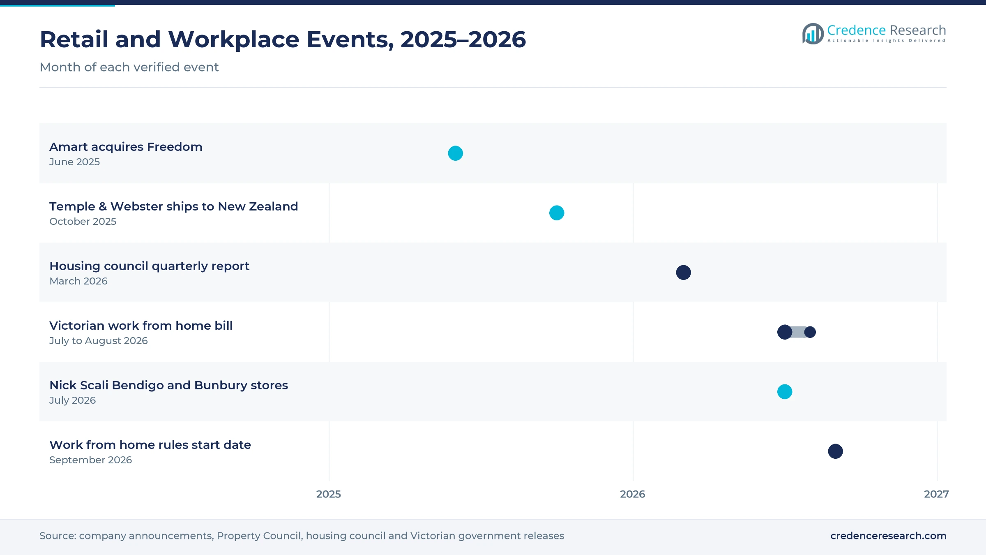Click the July start dot of Victorian bill
The image size is (986, 555).
pyautogui.click(x=785, y=332)
